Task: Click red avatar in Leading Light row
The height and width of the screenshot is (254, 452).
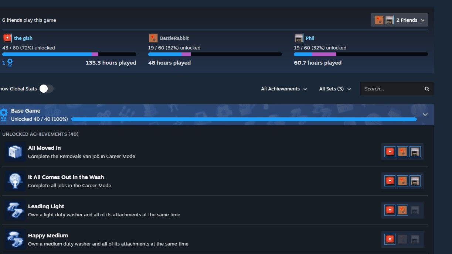Action: pyautogui.click(x=390, y=210)
